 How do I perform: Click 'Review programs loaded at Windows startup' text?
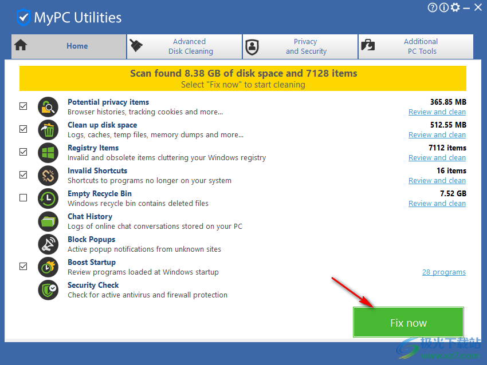click(143, 272)
